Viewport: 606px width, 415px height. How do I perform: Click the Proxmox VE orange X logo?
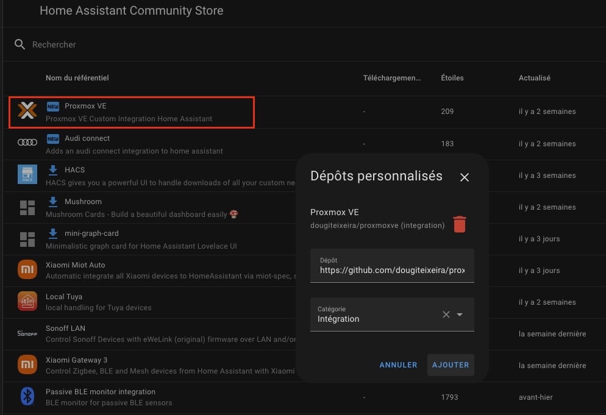click(27, 111)
